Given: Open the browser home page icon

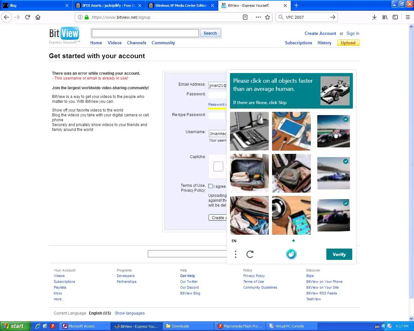Looking at the screenshot, I should click(x=38, y=17).
